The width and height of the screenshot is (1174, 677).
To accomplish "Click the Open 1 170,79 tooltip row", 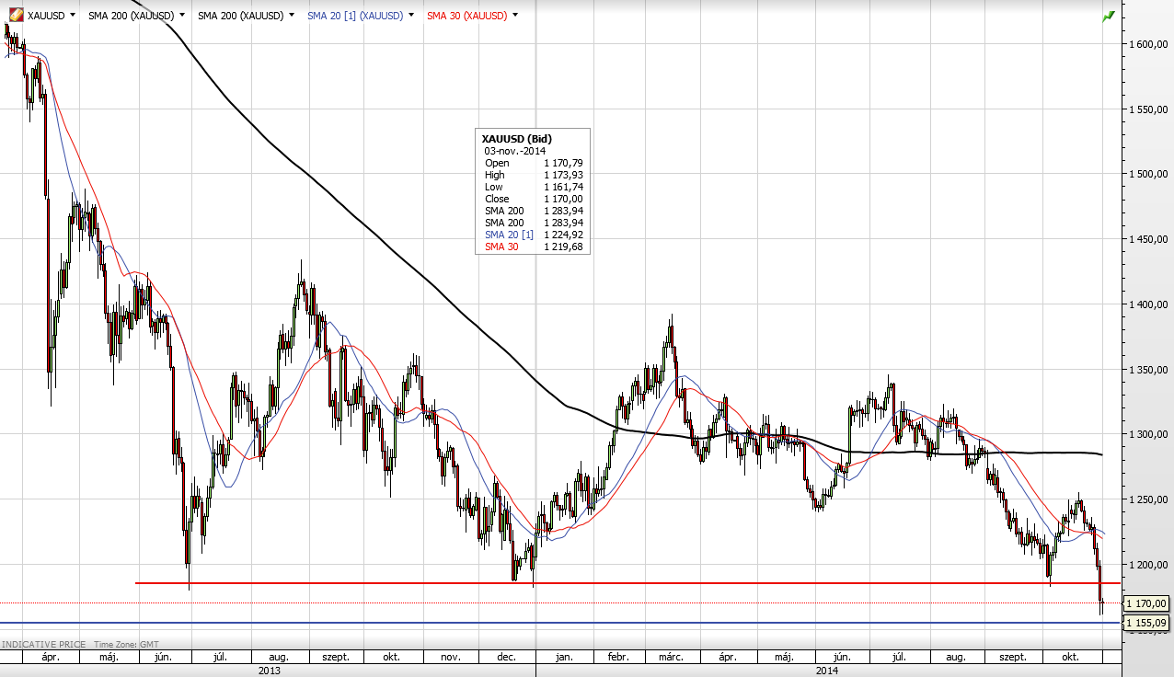I will tap(534, 163).
